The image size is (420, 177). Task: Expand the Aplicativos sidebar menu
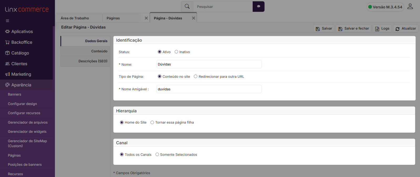tap(26, 31)
